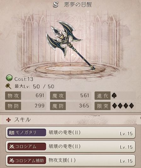Click the first limit break diamond
The height and width of the screenshot is (168, 141).
pos(115,106)
